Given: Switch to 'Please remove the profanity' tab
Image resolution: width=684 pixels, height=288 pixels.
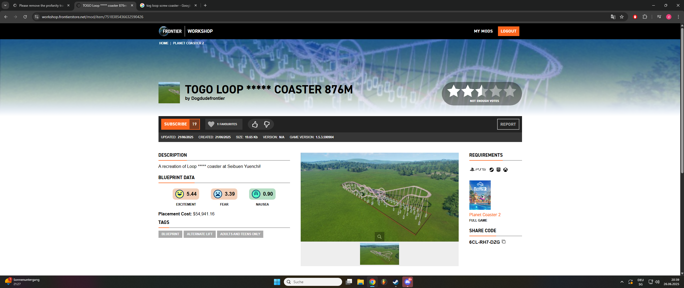Looking at the screenshot, I should click(42, 5).
